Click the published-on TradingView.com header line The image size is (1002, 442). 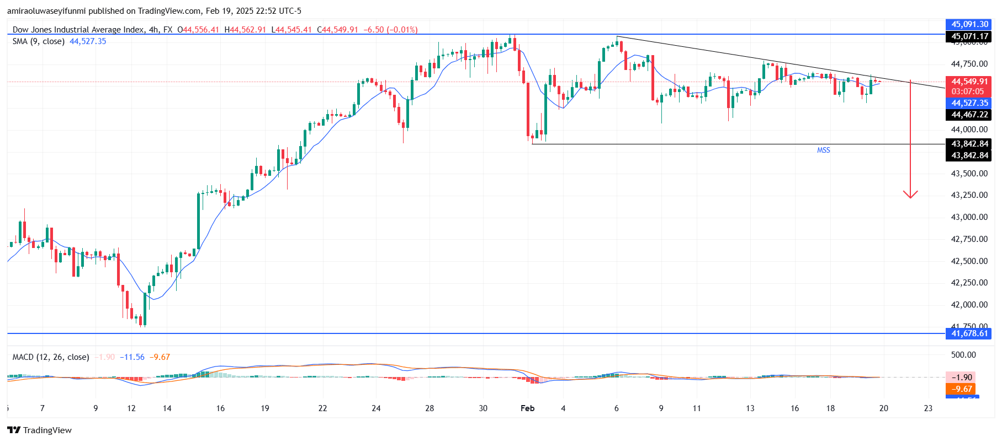pyautogui.click(x=154, y=11)
